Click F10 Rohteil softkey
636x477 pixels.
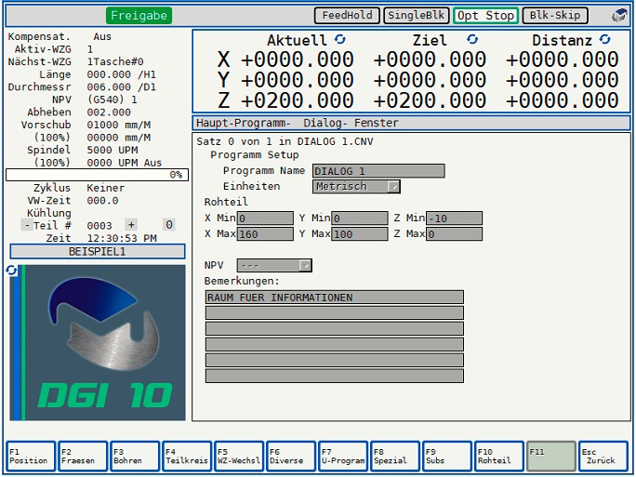pyautogui.click(x=499, y=457)
